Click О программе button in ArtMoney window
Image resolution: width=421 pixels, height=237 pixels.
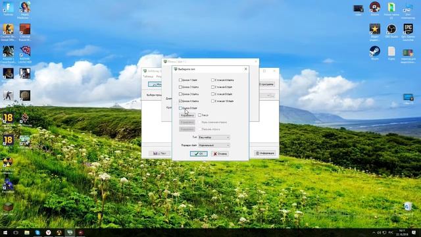tap(266, 84)
